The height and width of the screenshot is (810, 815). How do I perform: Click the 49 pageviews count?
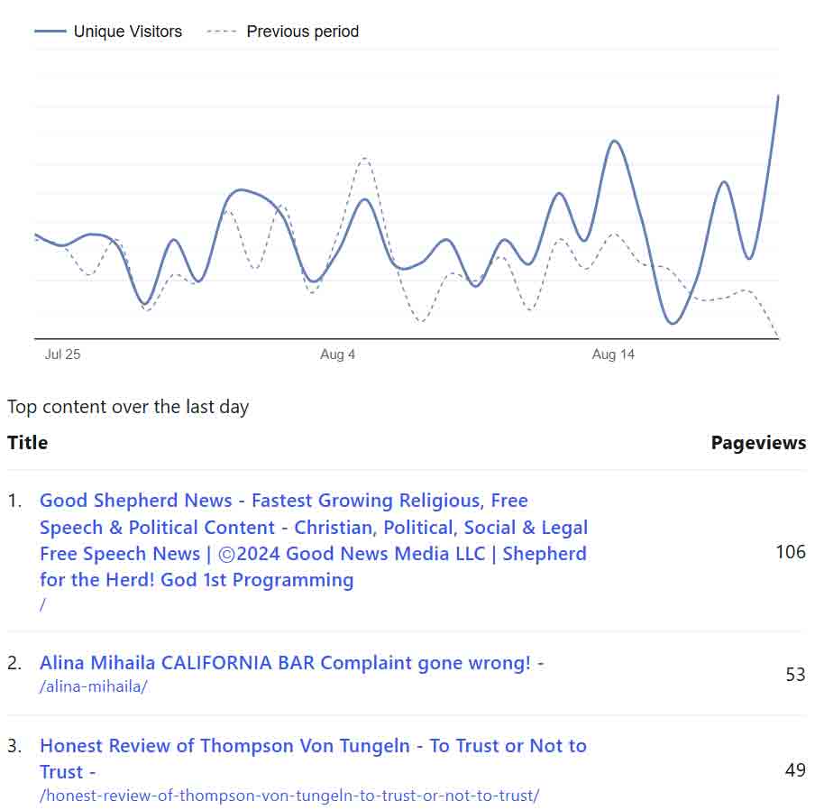click(x=795, y=770)
